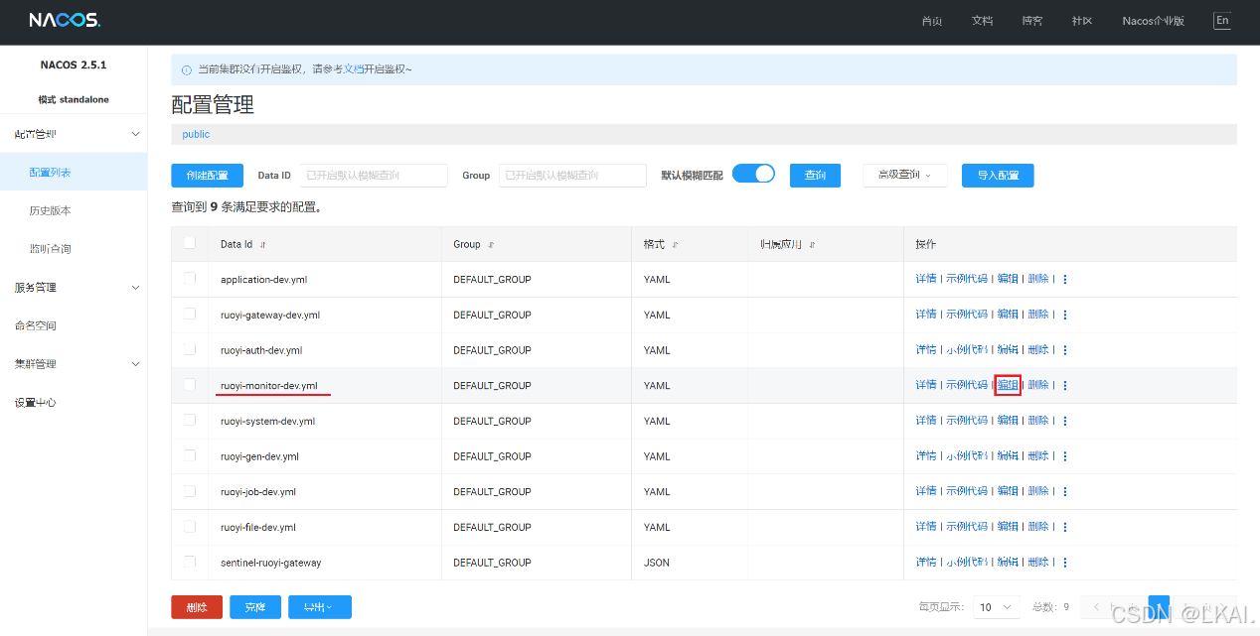Viewport: 1260px width, 636px height.
Task: Focus the Data ID search field
Action: point(374,176)
